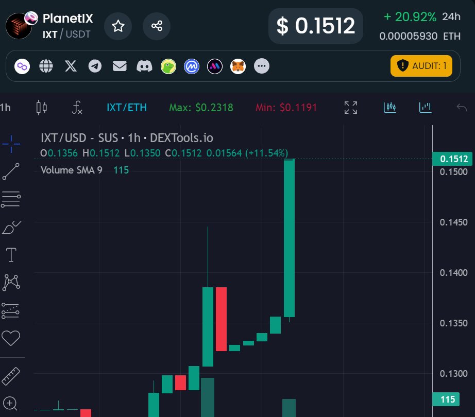The image size is (475, 417).
Task: Click the Min: $0.1191 label
Action: tap(286, 108)
